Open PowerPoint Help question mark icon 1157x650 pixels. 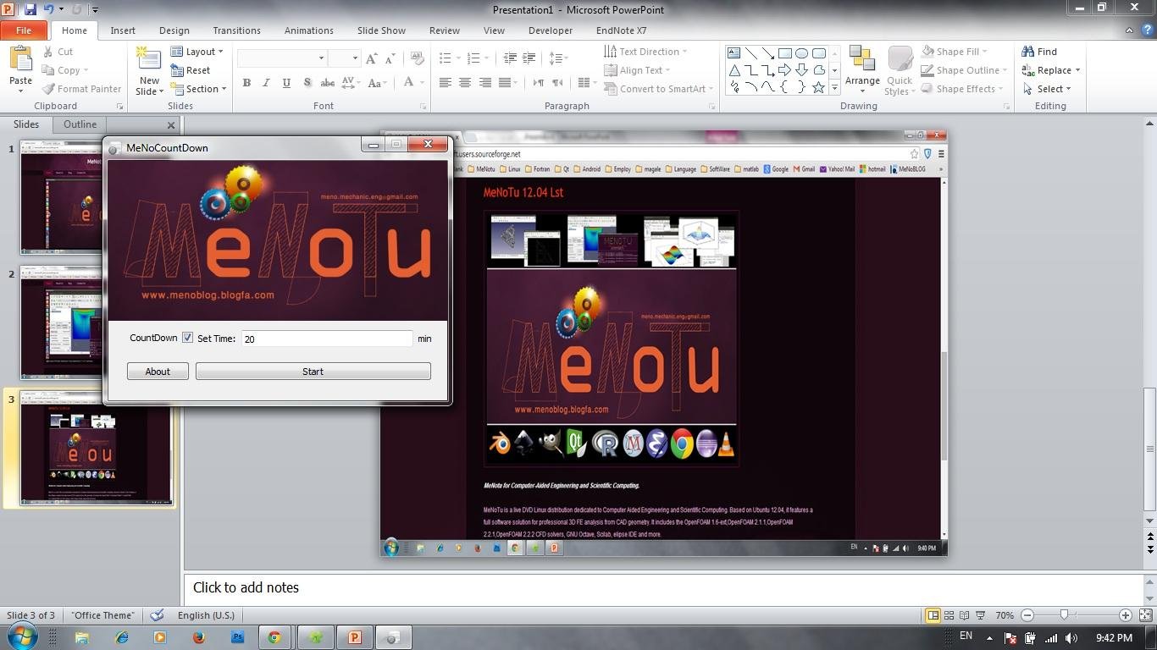(1146, 30)
